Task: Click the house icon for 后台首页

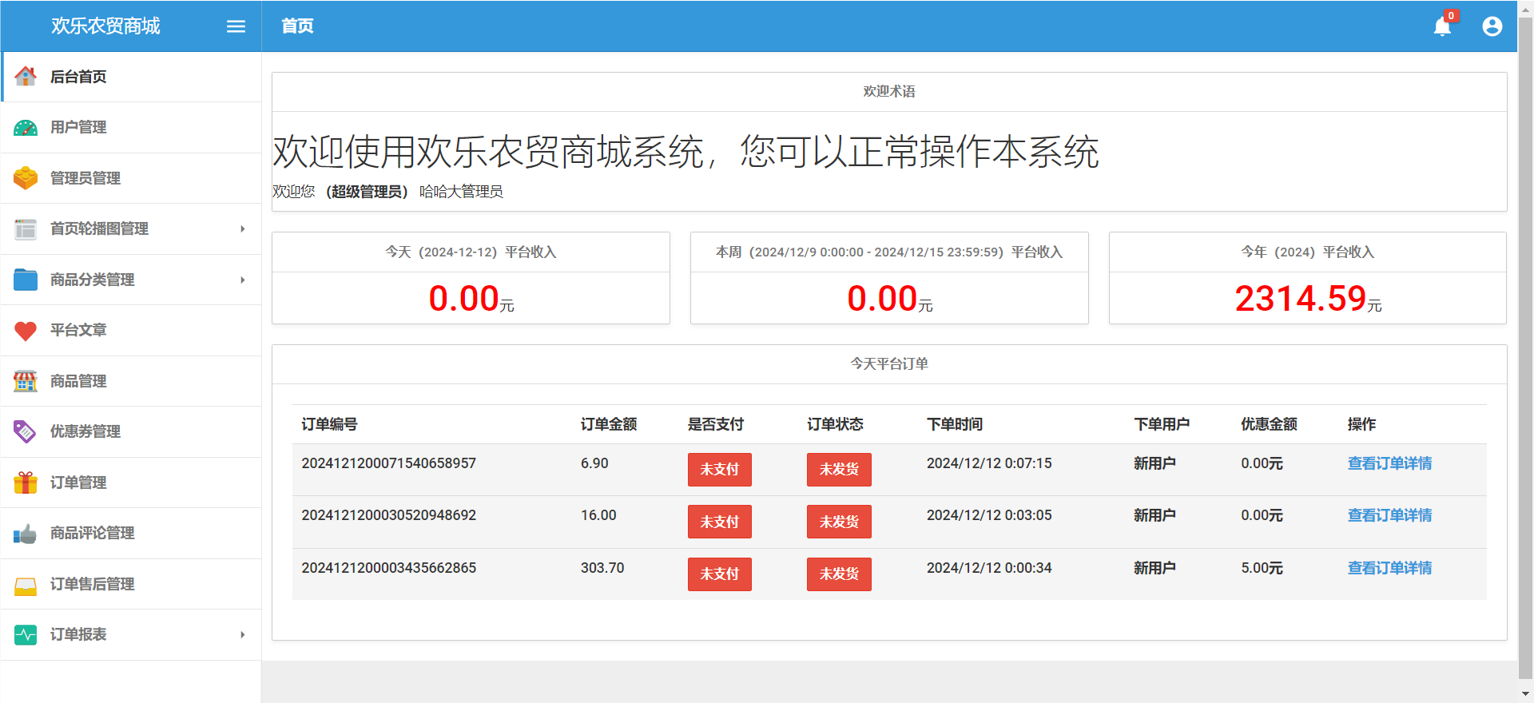Action: coord(26,77)
